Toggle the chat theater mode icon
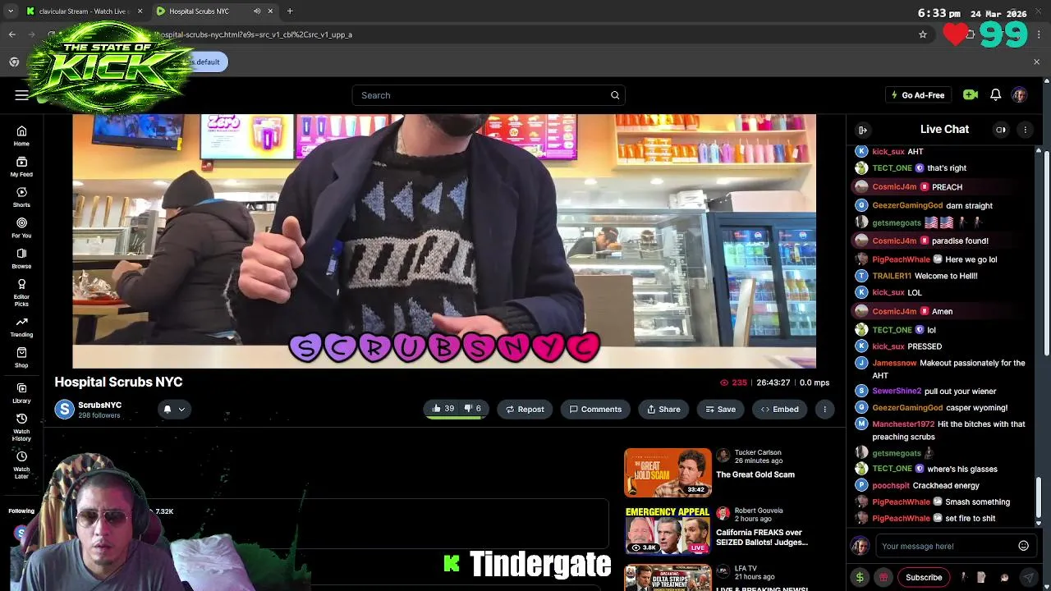This screenshot has height=591, width=1051. (1001, 130)
